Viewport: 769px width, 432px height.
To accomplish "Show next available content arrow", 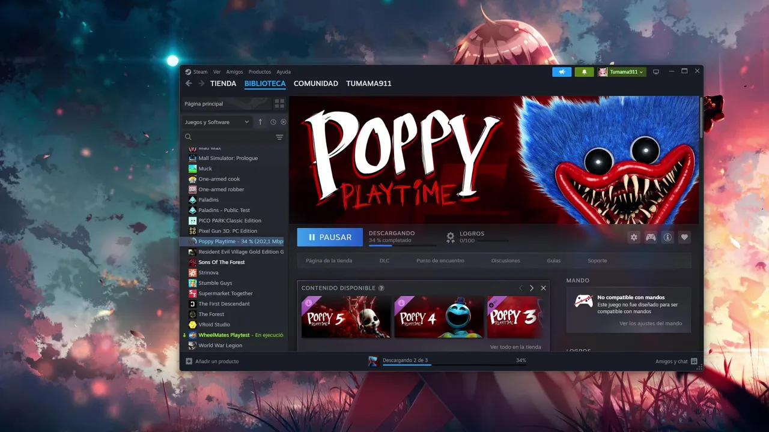I will coord(532,288).
